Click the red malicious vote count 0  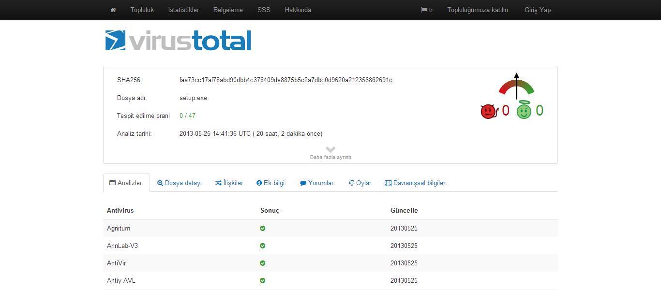[506, 111]
